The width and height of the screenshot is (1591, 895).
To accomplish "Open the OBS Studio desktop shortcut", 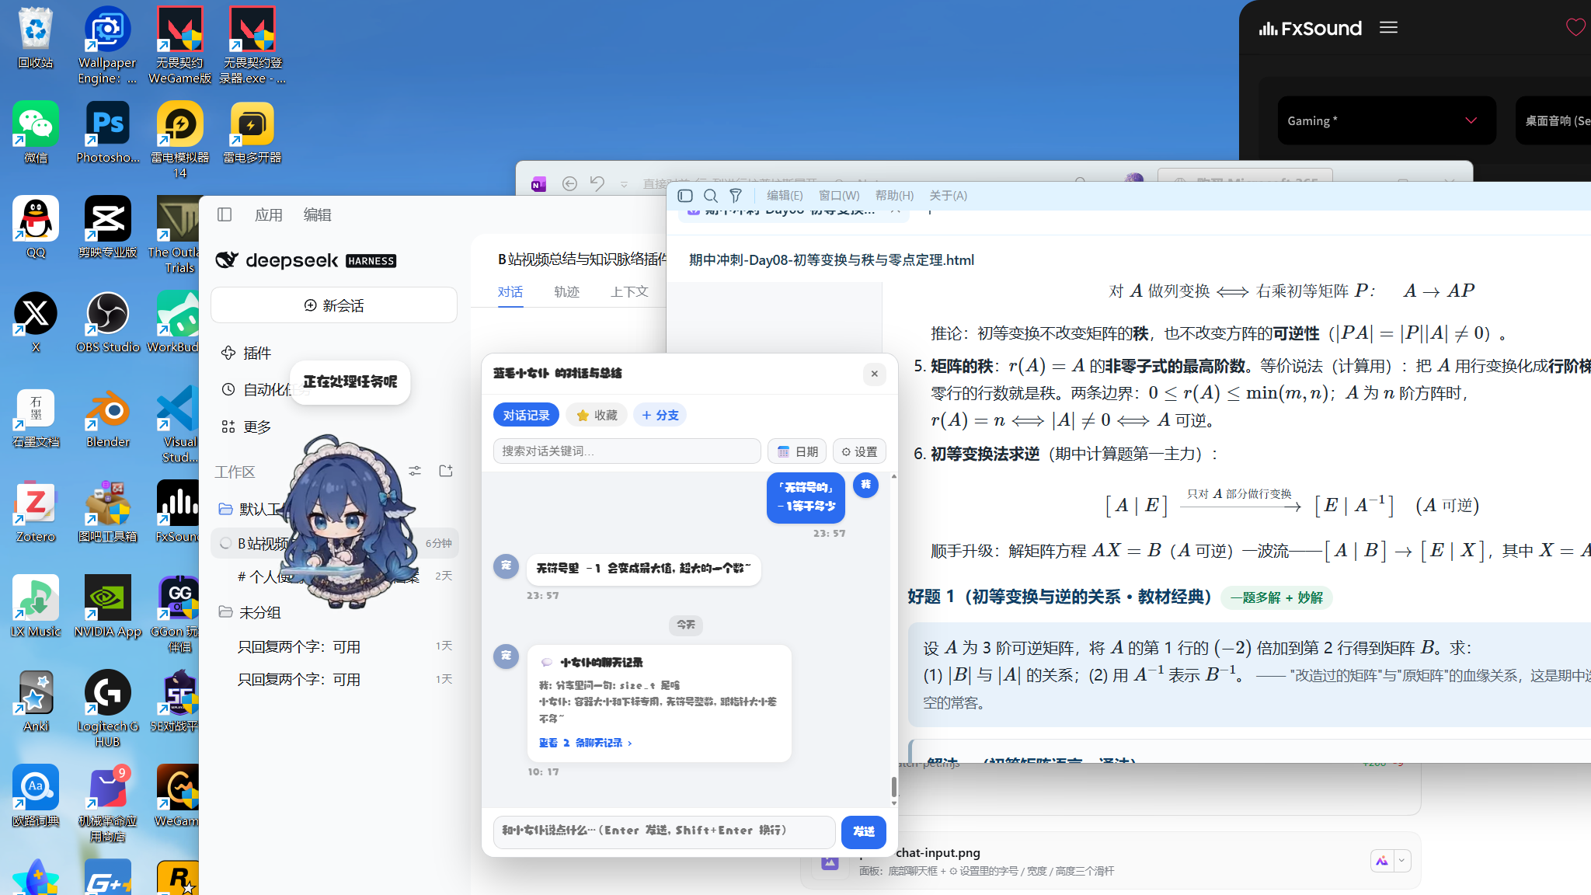I will click(x=107, y=322).
